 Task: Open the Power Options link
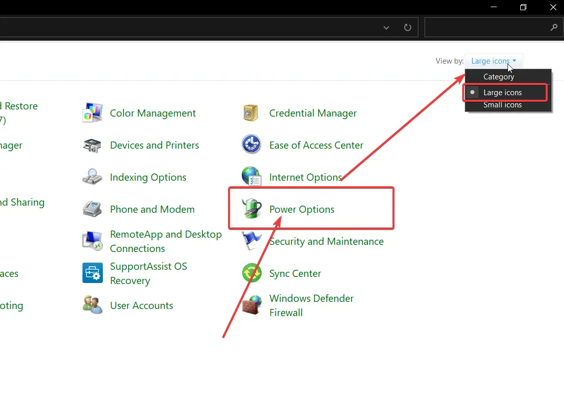[302, 209]
